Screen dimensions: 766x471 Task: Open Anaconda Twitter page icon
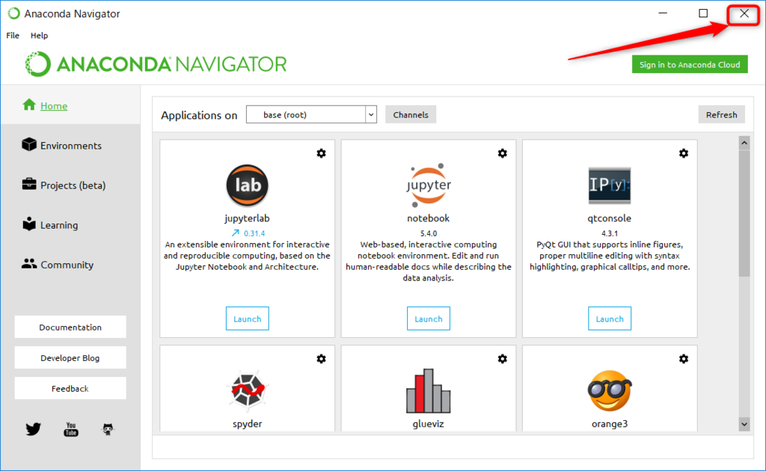pos(33,429)
